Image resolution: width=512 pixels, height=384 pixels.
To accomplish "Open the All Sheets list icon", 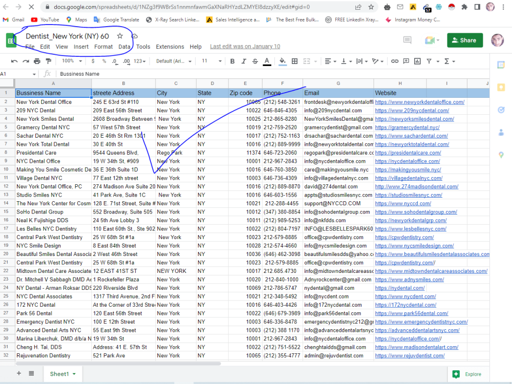I will 31,374.
